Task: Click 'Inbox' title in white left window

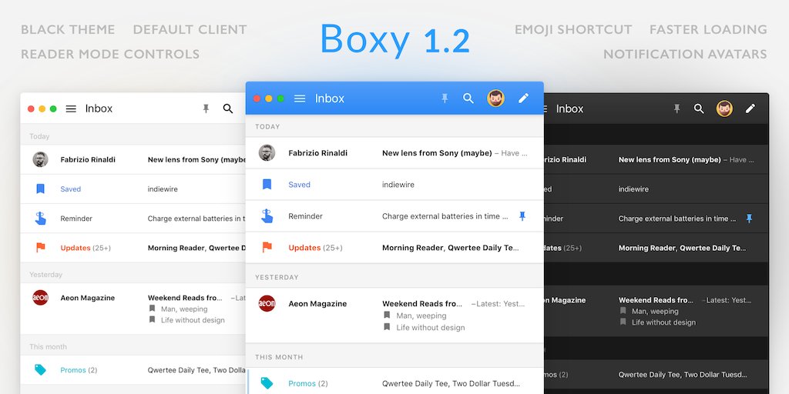Action: 99,109
